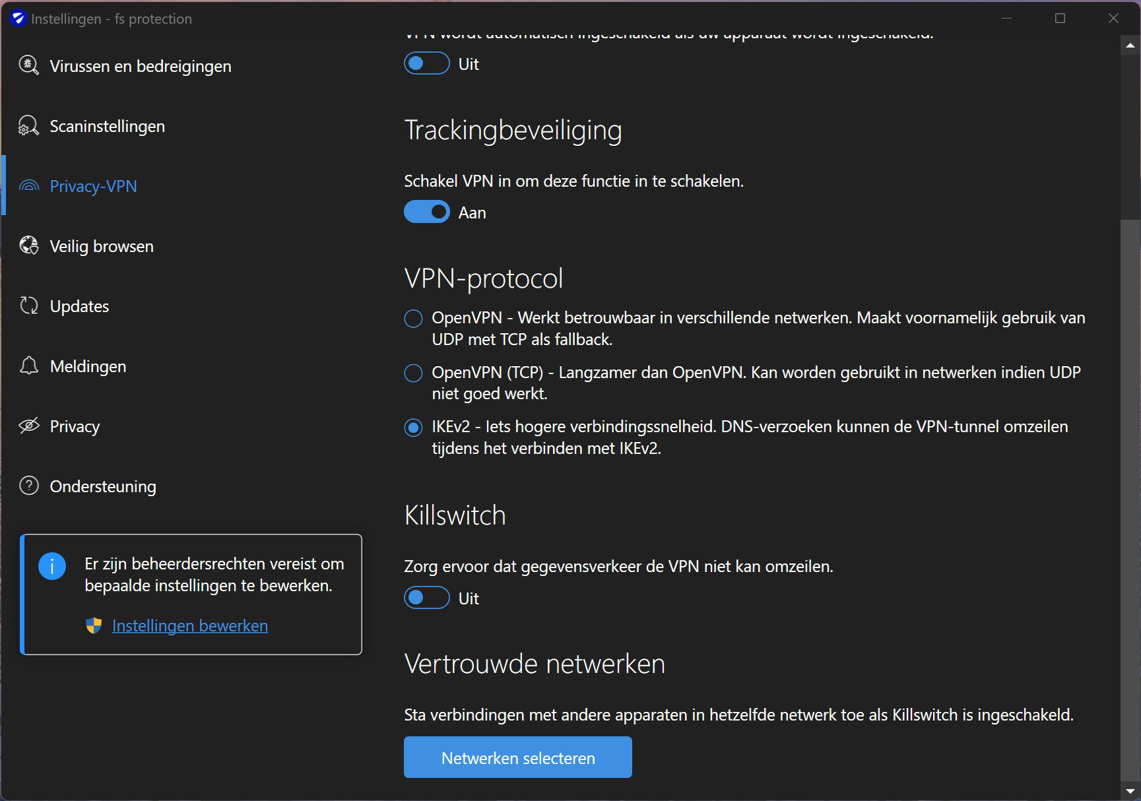Viewport: 1141px width, 801px height.
Task: Click the Netwerken selecteren button
Action: tap(518, 757)
